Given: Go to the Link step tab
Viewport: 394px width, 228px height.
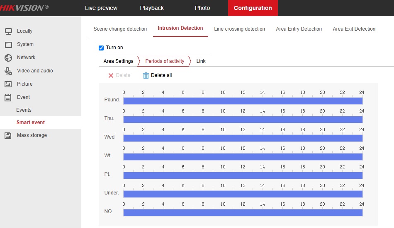Looking at the screenshot, I should click(201, 61).
